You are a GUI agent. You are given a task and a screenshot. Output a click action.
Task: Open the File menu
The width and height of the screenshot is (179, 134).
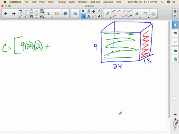click(x=26, y=2)
